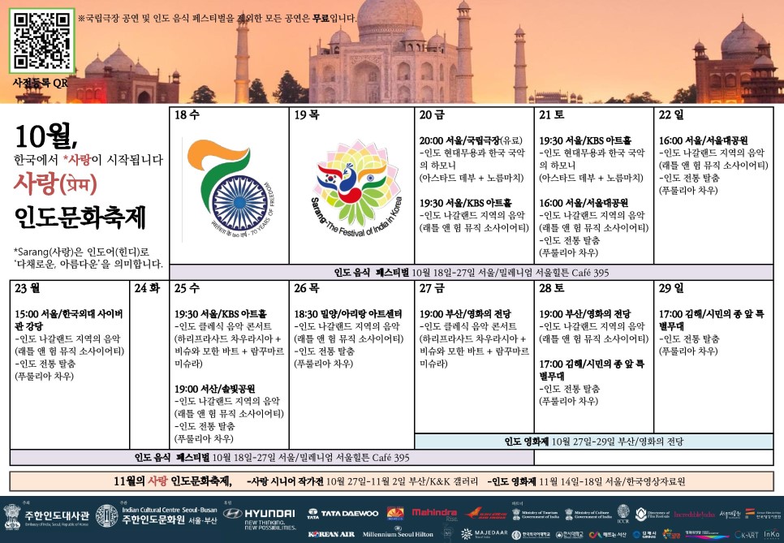Click the 22 일 date header
Screen dimensions: 784x543
671,115
